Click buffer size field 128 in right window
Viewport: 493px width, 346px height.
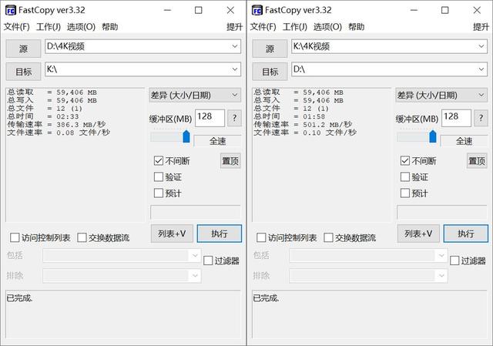pyautogui.click(x=456, y=118)
